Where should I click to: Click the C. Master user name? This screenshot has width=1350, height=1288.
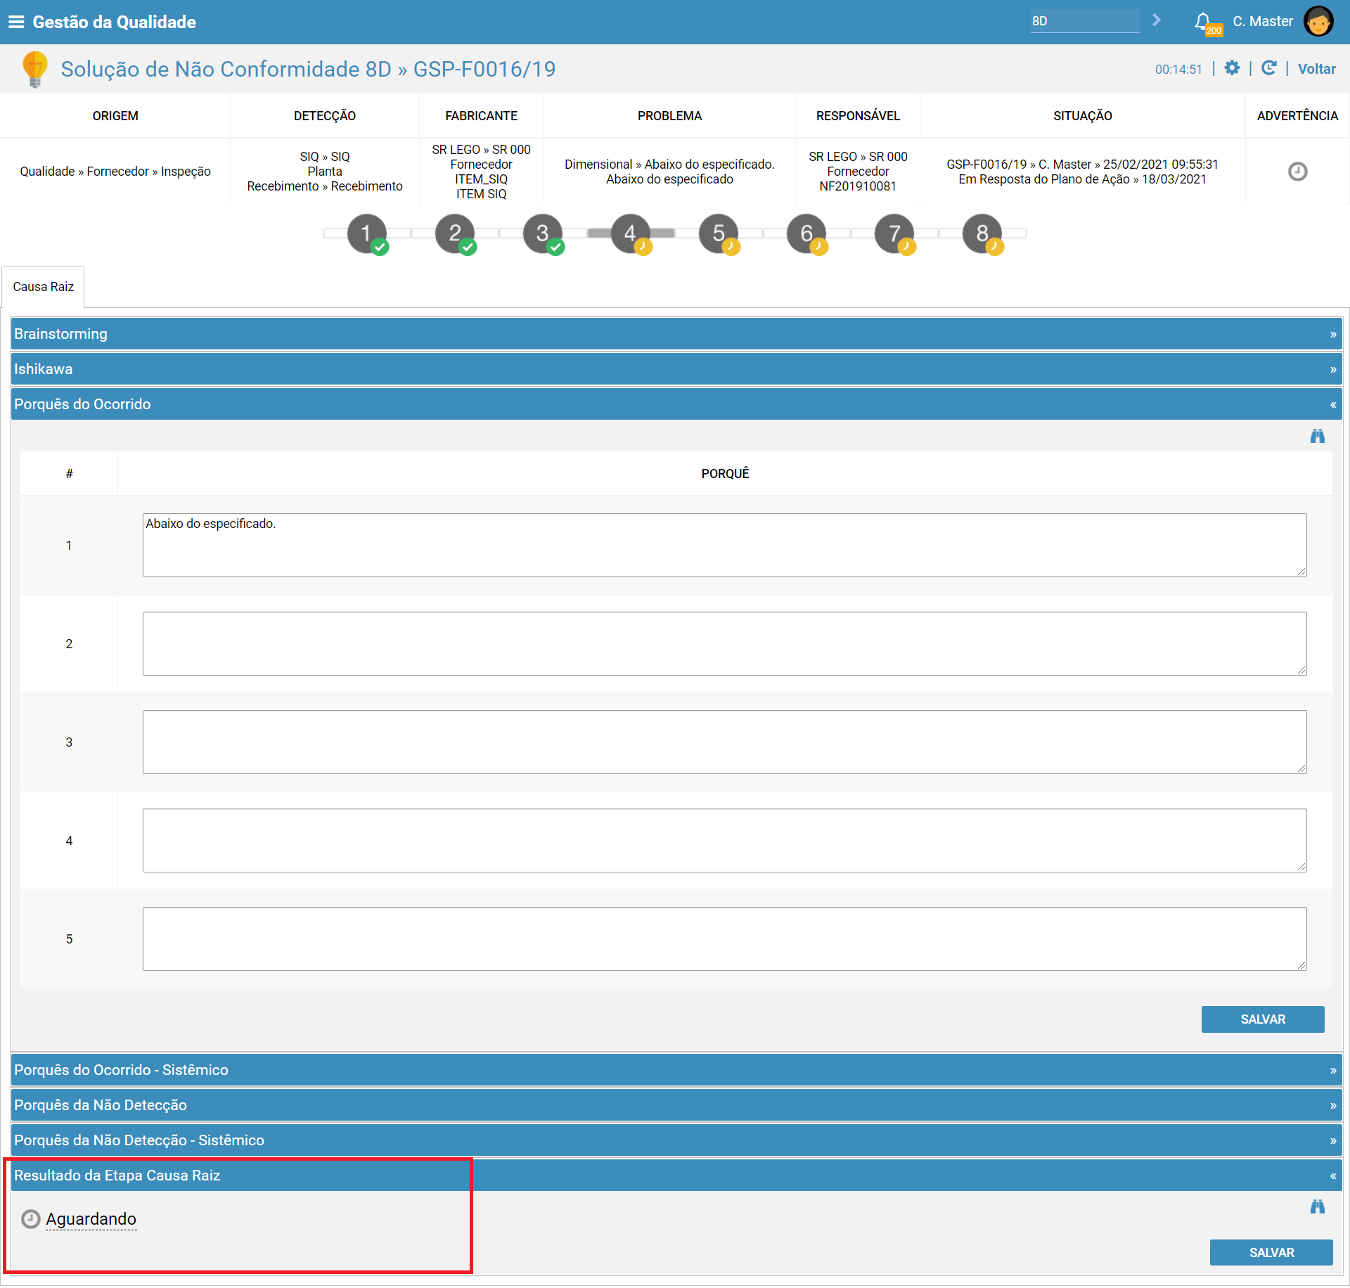tap(1262, 21)
